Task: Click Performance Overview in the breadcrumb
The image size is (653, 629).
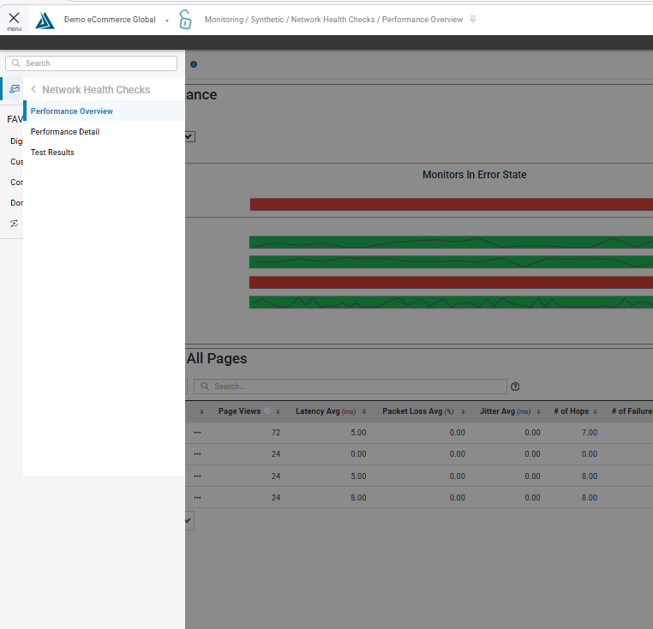Action: point(422,20)
